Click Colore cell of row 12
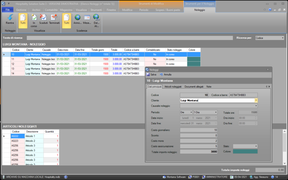 (194, 64)
